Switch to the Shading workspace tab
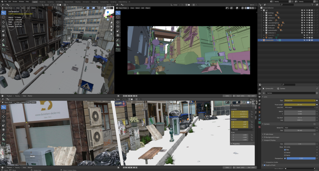The image size is (319, 171). point(78,2)
